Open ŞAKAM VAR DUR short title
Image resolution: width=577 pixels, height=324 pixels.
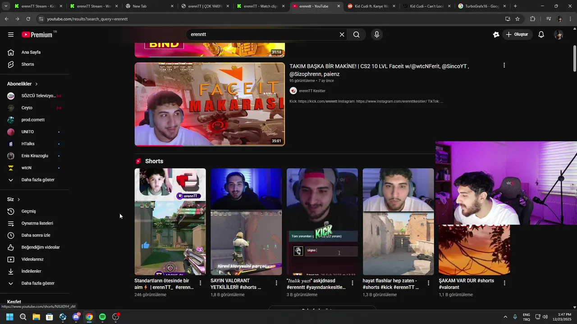tap(466, 284)
